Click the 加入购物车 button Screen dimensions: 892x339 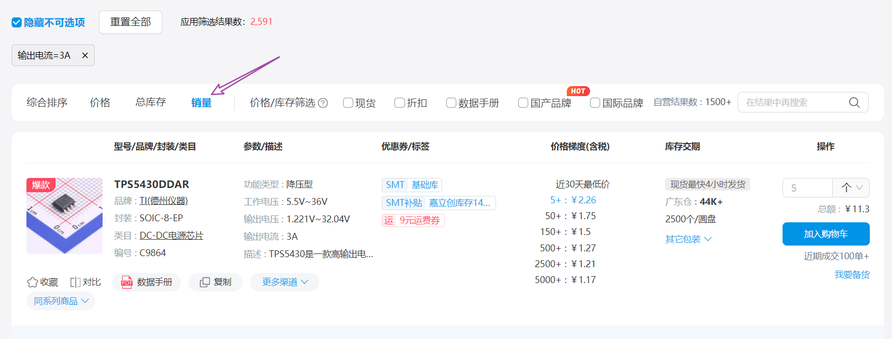point(825,234)
